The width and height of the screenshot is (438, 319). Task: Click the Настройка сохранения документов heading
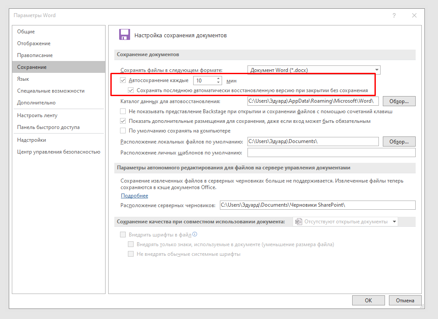180,35
